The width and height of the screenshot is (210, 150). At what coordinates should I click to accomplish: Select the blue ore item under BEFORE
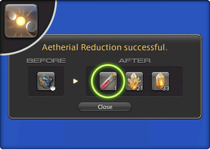(x=46, y=81)
